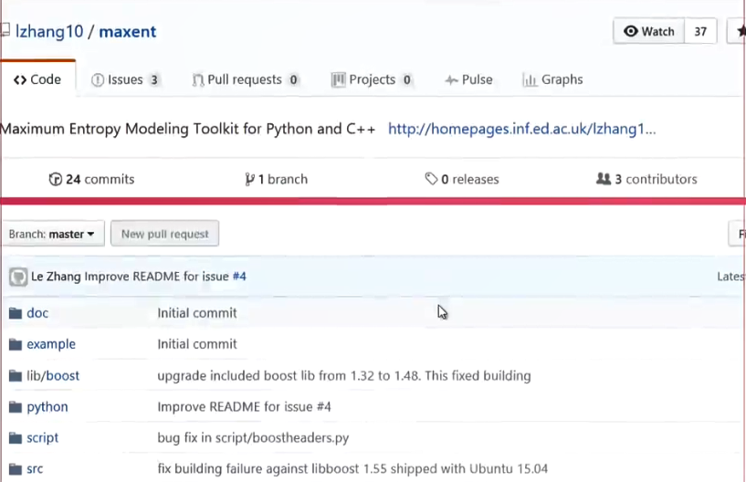The image size is (746, 482).
Task: Click the Projects board icon
Action: [338, 80]
